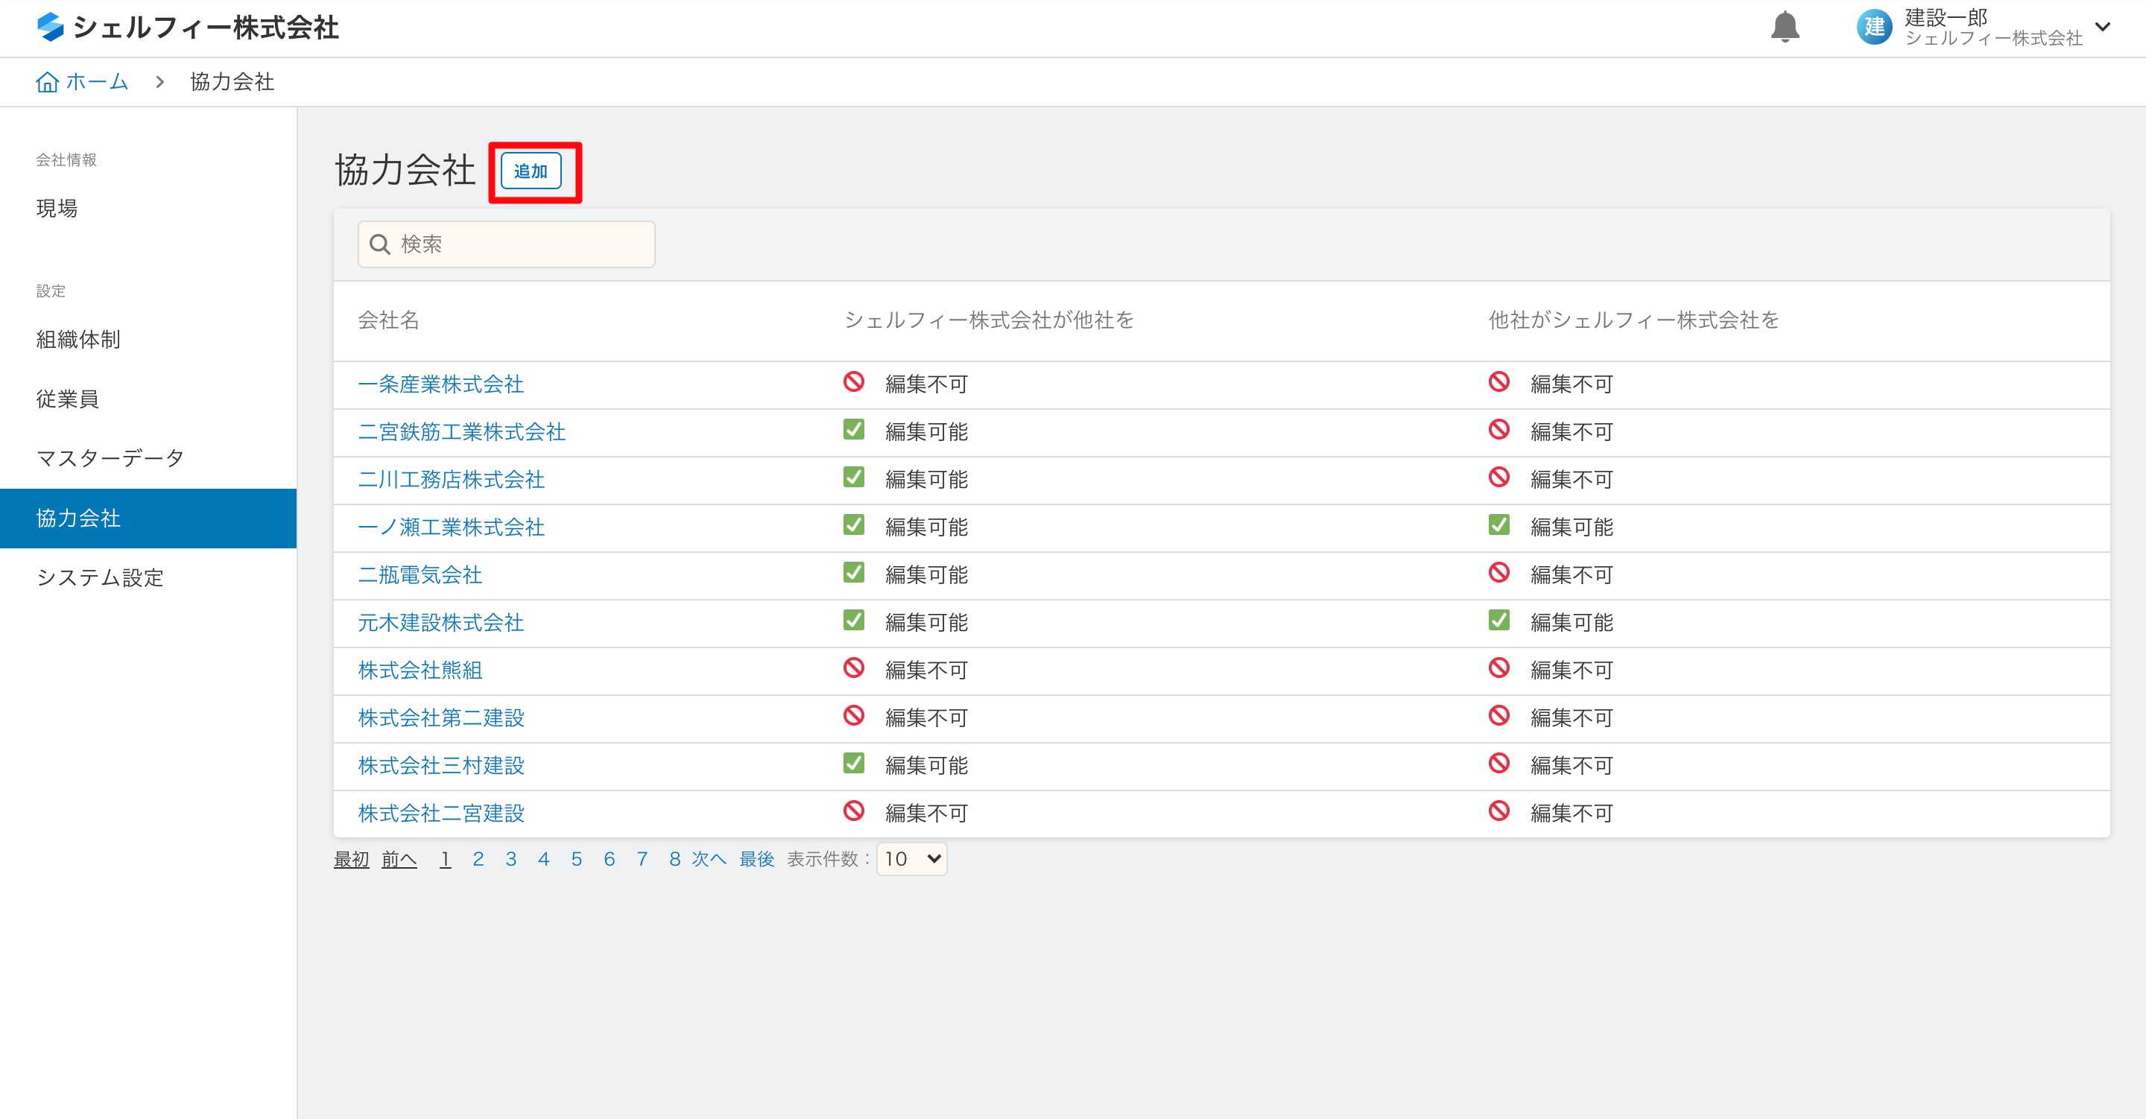The image size is (2146, 1119).
Task: Click the home icon in breadcrumb
Action: coord(48,82)
